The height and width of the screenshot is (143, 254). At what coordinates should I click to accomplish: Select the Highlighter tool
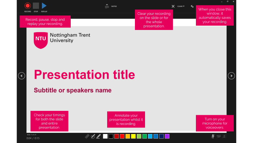[x=98, y=136]
